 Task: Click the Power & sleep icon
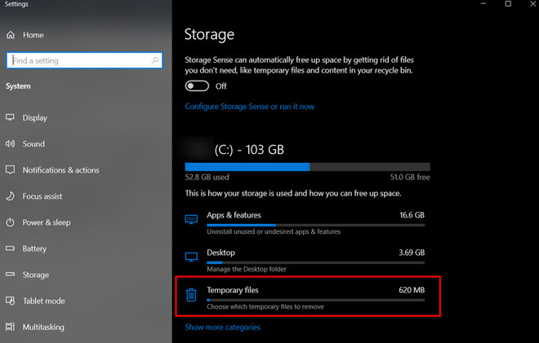click(11, 222)
